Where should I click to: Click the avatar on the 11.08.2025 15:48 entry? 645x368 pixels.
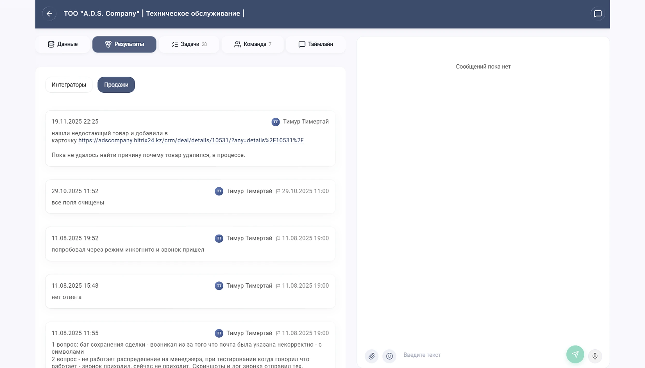tap(219, 286)
